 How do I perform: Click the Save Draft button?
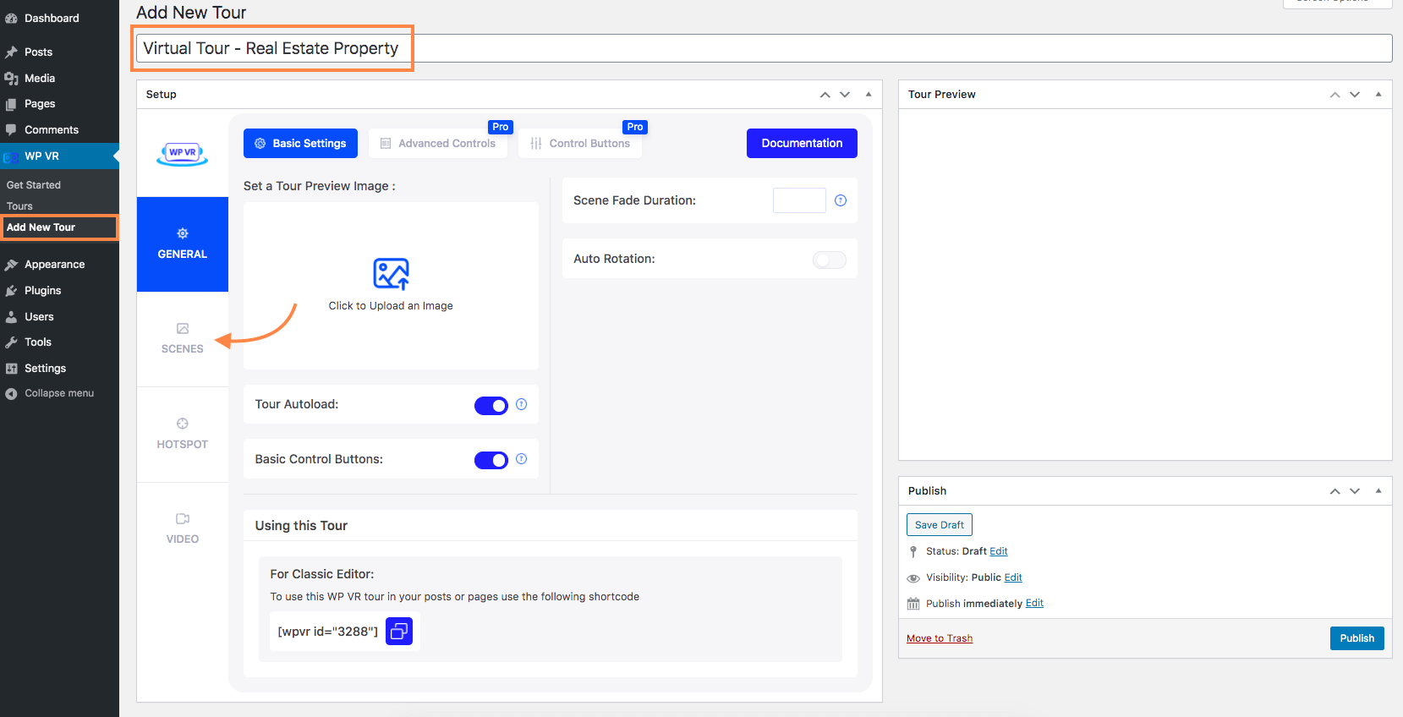939,525
